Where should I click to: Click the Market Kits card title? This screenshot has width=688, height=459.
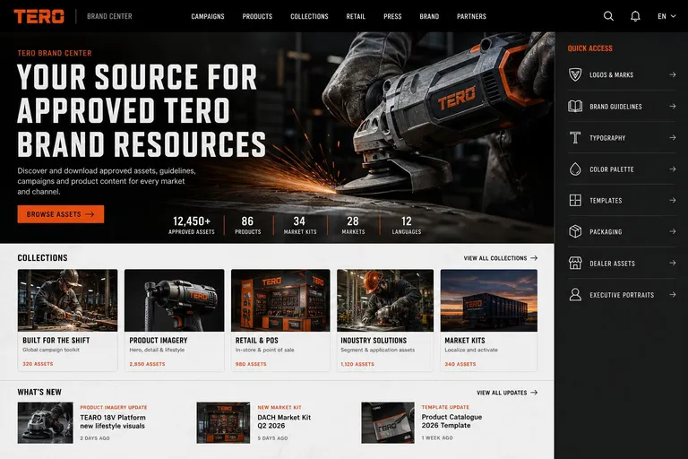pyautogui.click(x=465, y=341)
